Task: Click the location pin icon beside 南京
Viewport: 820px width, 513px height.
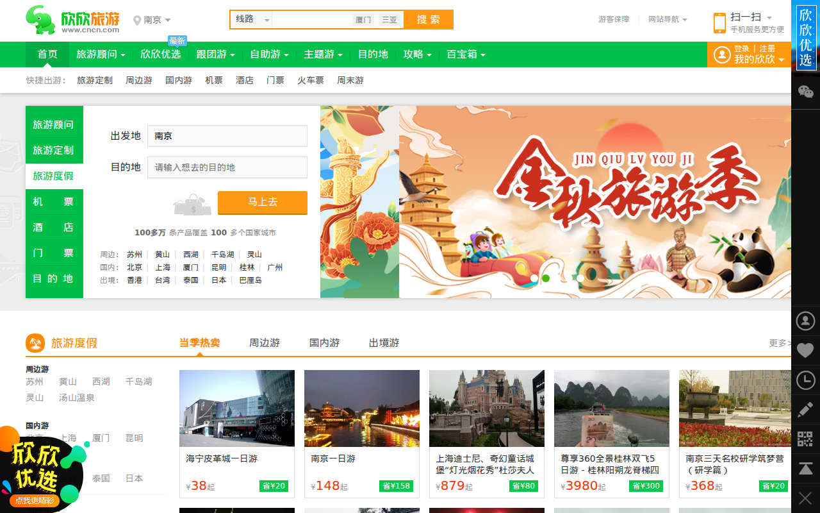Action: [138, 20]
